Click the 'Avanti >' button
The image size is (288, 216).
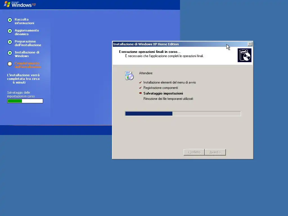(x=215, y=152)
